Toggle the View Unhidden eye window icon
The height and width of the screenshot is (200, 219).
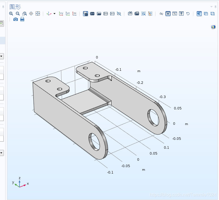[x=168, y=14]
